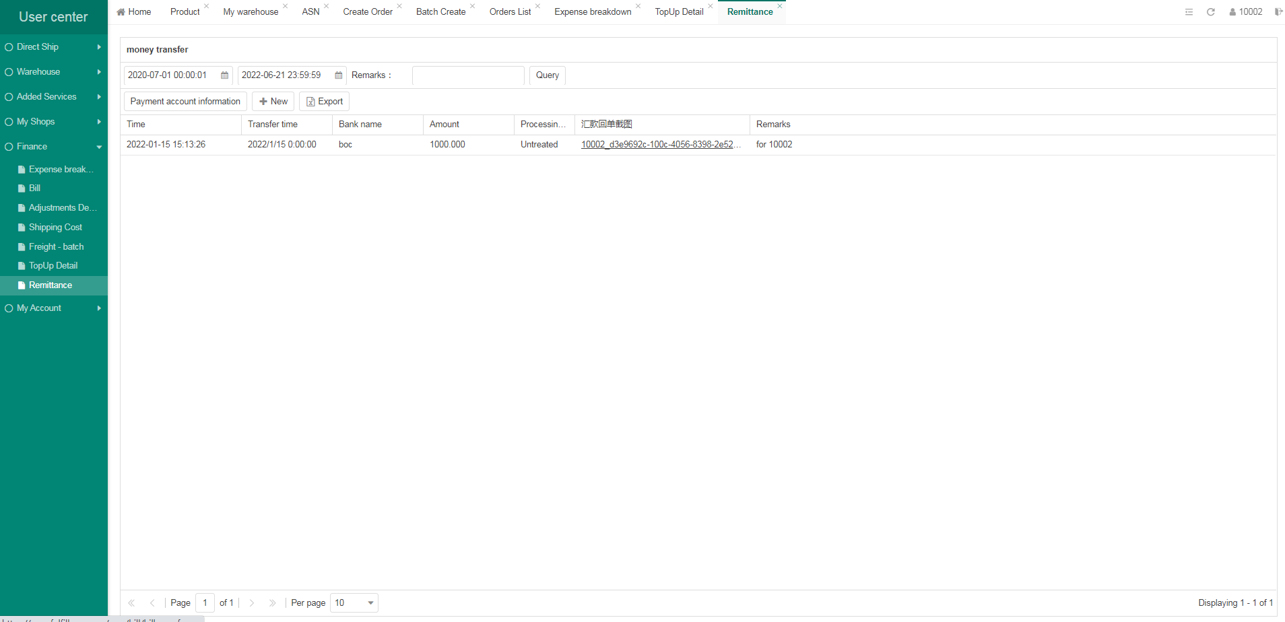Image resolution: width=1285 pixels, height=622 pixels.
Task: Expand the Direct Ship menu
Action: [x=54, y=47]
